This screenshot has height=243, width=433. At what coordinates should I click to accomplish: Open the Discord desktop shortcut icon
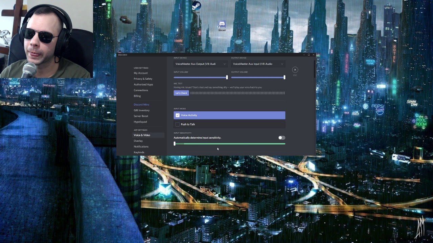point(222,25)
